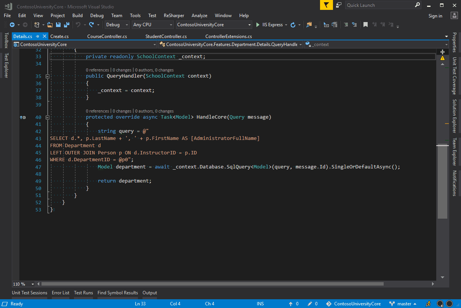
Task: Open the ContosoUniversityCore startup project dropdown
Action: pos(214,25)
